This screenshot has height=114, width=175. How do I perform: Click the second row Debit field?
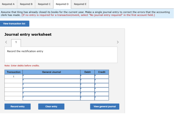point(87,81)
